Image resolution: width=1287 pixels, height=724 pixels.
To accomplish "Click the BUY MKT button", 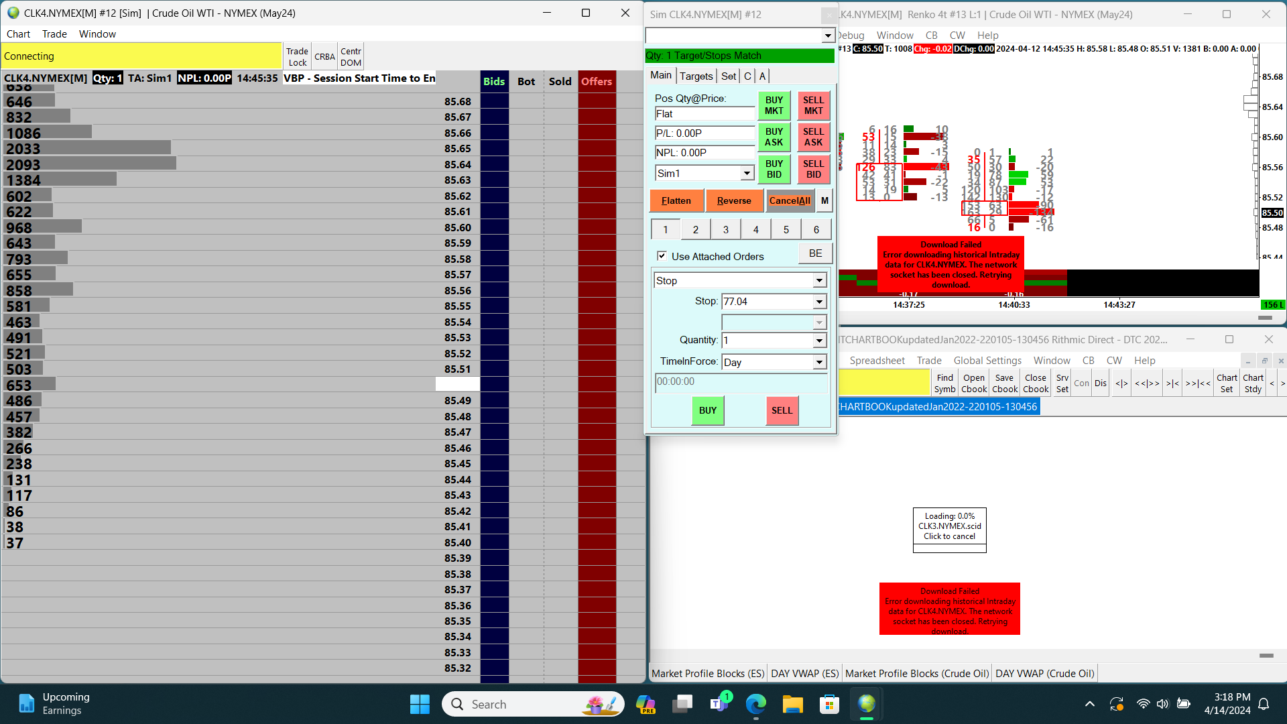I will pyautogui.click(x=774, y=105).
